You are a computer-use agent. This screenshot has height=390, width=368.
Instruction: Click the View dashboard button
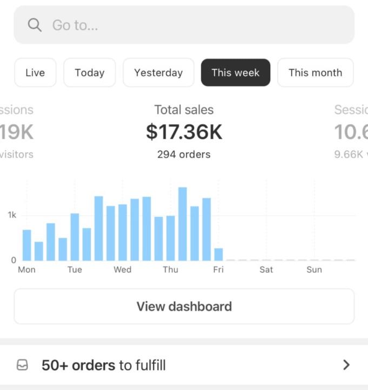tap(184, 307)
